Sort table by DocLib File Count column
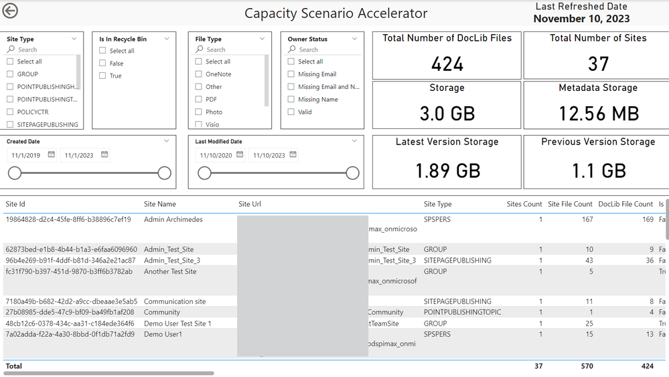669x377 pixels. pos(625,204)
